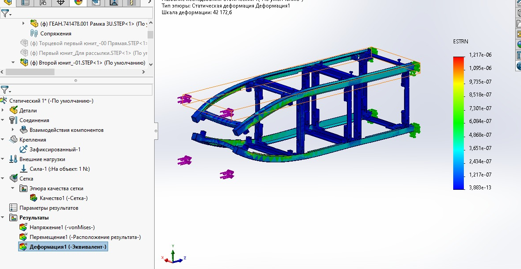Collapse the Соединения node

click(3, 120)
